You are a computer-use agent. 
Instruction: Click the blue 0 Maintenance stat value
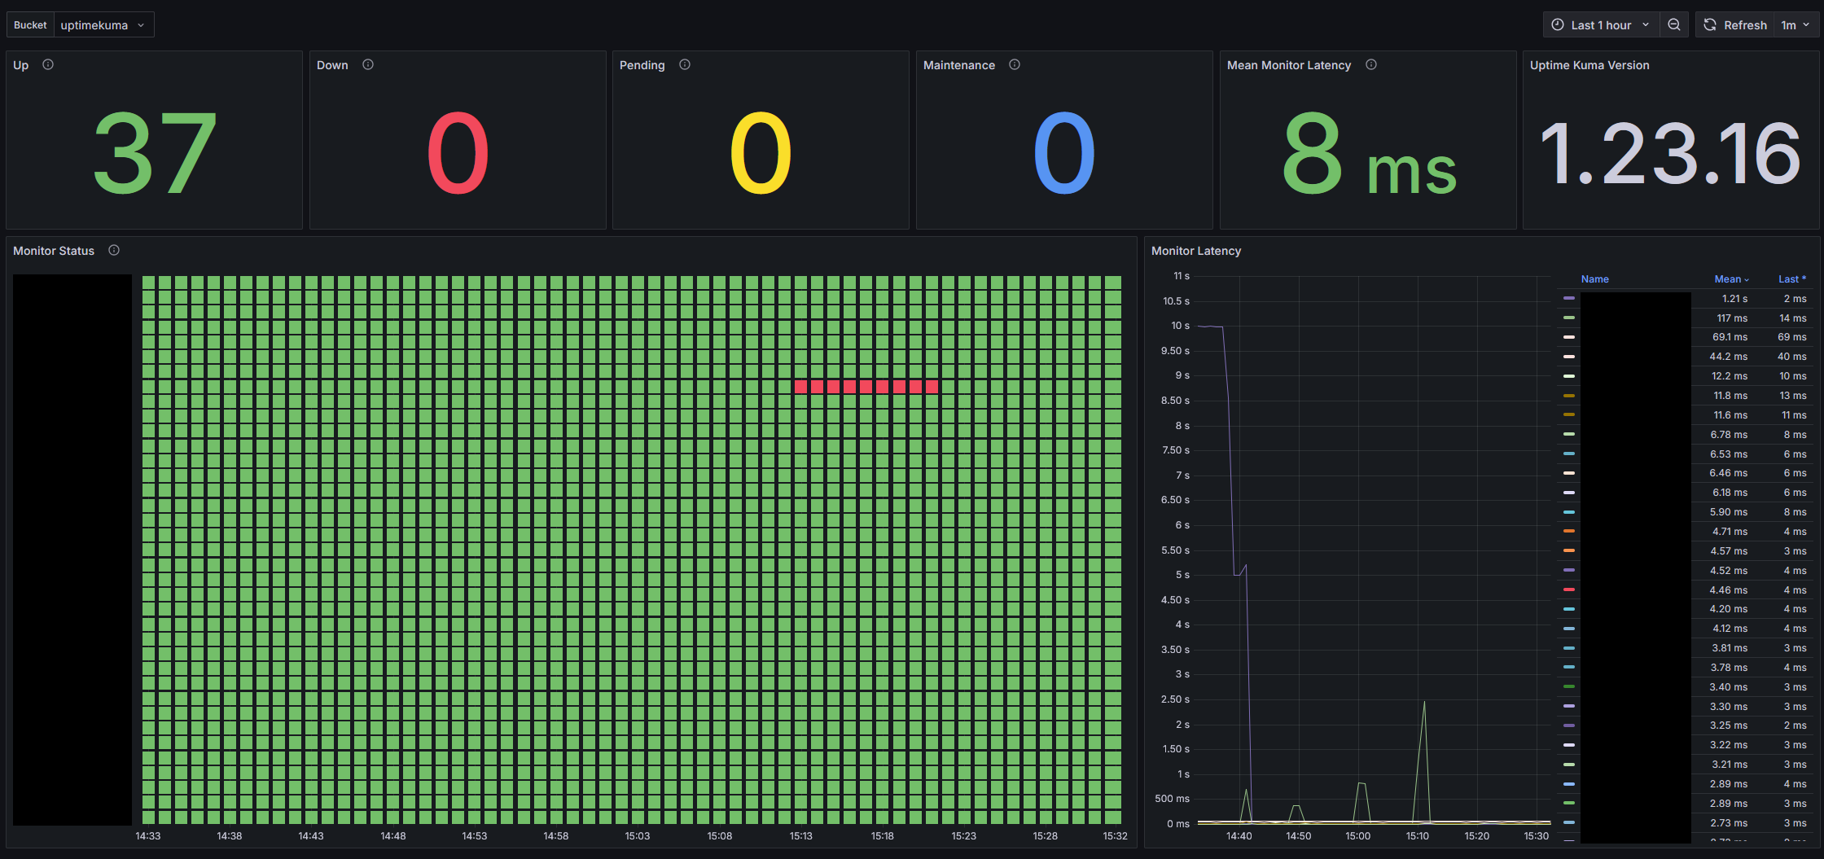[x=1064, y=153]
